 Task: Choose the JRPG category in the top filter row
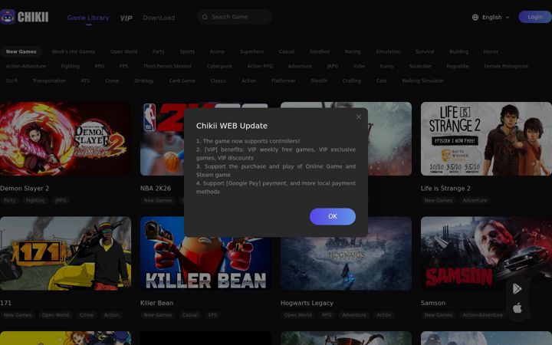(x=332, y=66)
